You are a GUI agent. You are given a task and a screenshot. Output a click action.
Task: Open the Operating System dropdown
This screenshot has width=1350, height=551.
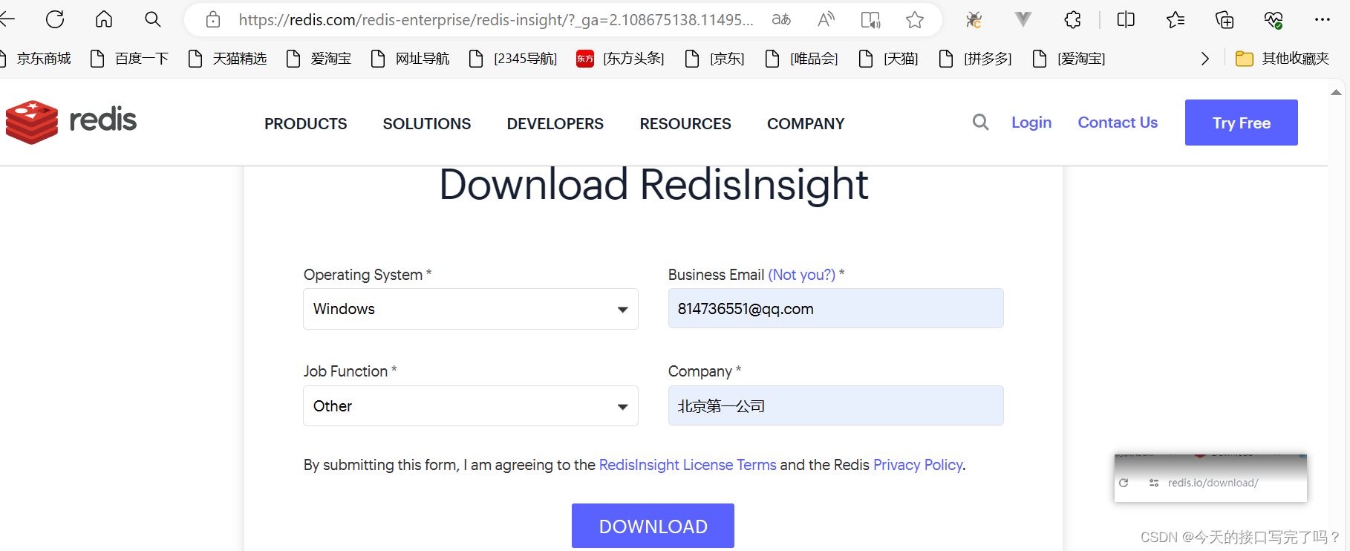point(471,309)
